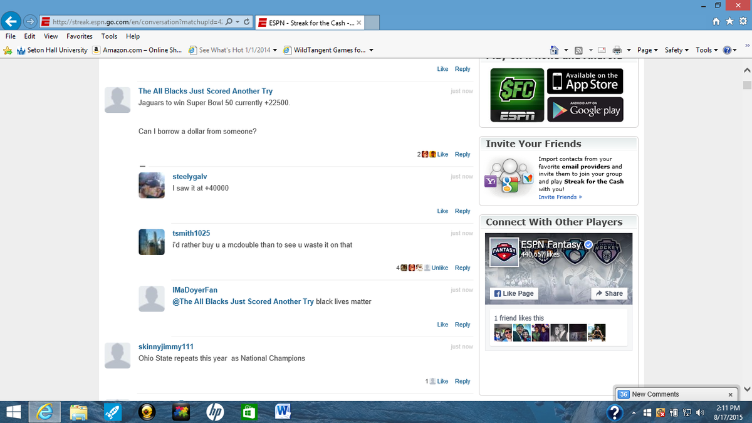
Task: Click the speaker volume tray icon
Action: coord(700,412)
